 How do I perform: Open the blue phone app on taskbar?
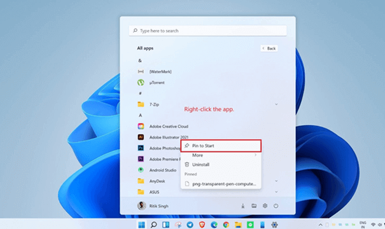click(262, 225)
